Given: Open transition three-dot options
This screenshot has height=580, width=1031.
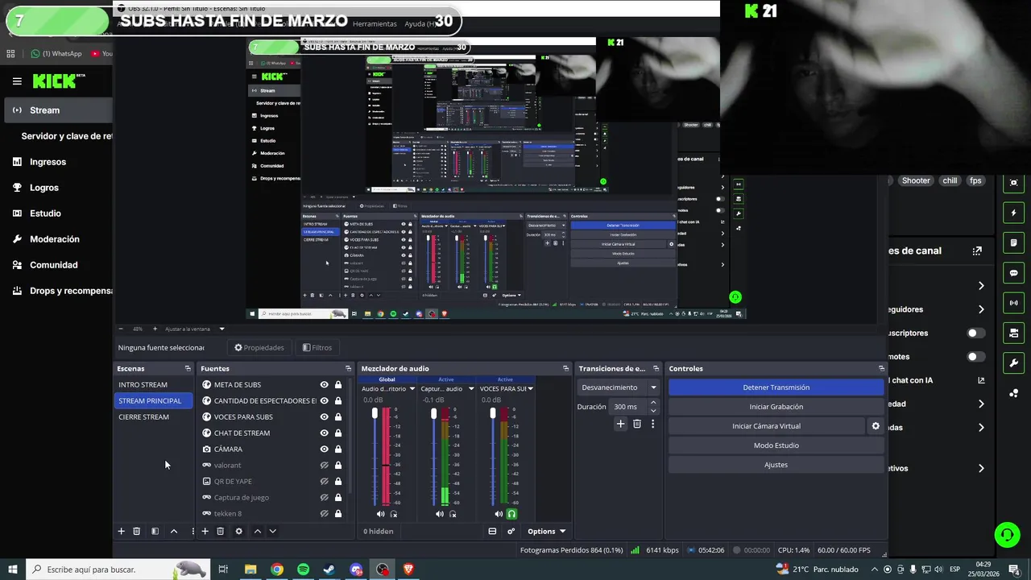Looking at the screenshot, I should coord(652,424).
